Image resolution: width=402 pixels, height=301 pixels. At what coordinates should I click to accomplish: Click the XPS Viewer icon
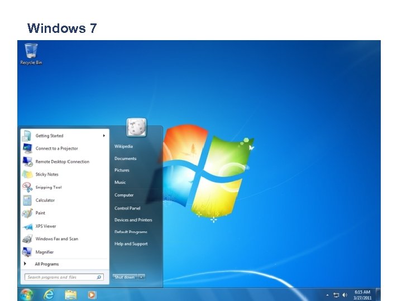(x=27, y=226)
